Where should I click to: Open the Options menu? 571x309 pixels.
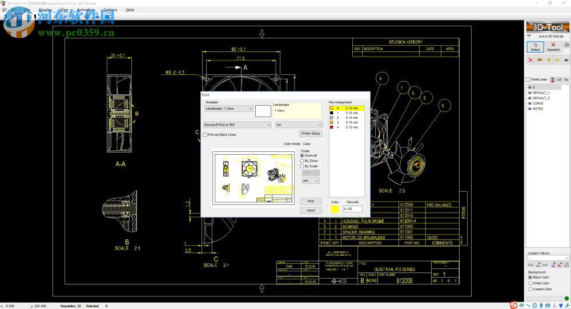[x=110, y=10]
